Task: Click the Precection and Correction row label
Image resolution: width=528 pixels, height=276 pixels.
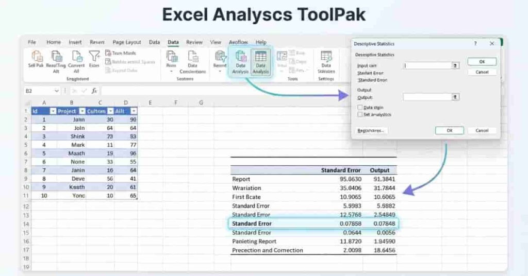Action: (x=268, y=250)
